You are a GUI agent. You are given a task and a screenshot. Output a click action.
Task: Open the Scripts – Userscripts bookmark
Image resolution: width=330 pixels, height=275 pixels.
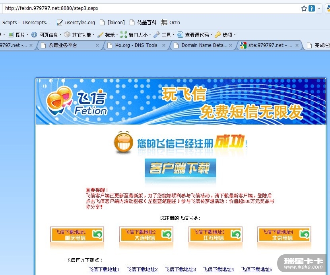(x=27, y=23)
